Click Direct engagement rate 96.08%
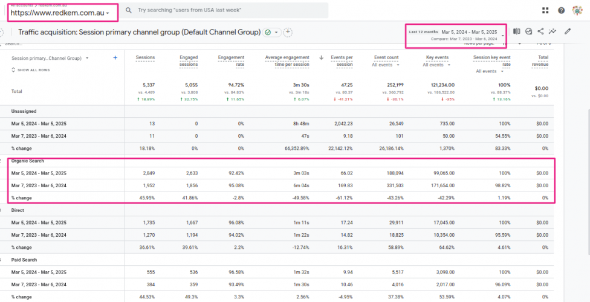Viewport: 590px width, 302px height. pos(236,223)
